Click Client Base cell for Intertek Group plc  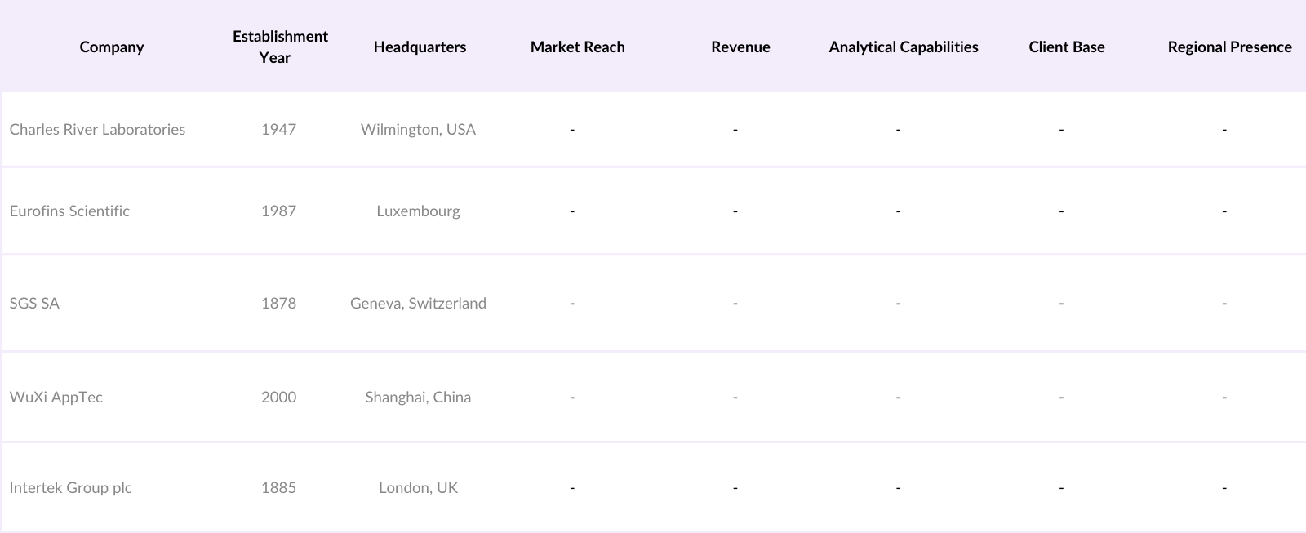click(x=1061, y=487)
